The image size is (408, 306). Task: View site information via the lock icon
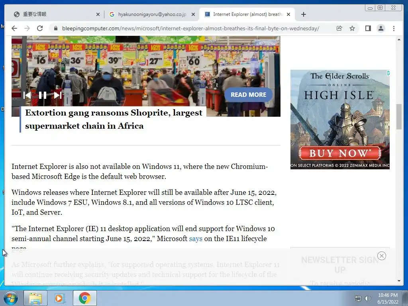click(x=55, y=28)
